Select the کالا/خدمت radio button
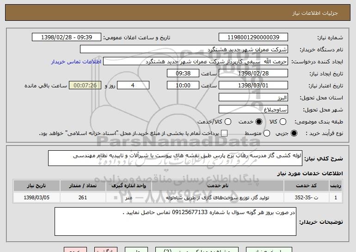 tap(228, 122)
